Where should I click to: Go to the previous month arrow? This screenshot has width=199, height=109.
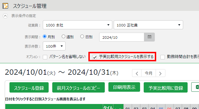click(x=137, y=73)
